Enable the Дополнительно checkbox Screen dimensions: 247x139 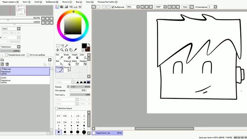pos(56,108)
